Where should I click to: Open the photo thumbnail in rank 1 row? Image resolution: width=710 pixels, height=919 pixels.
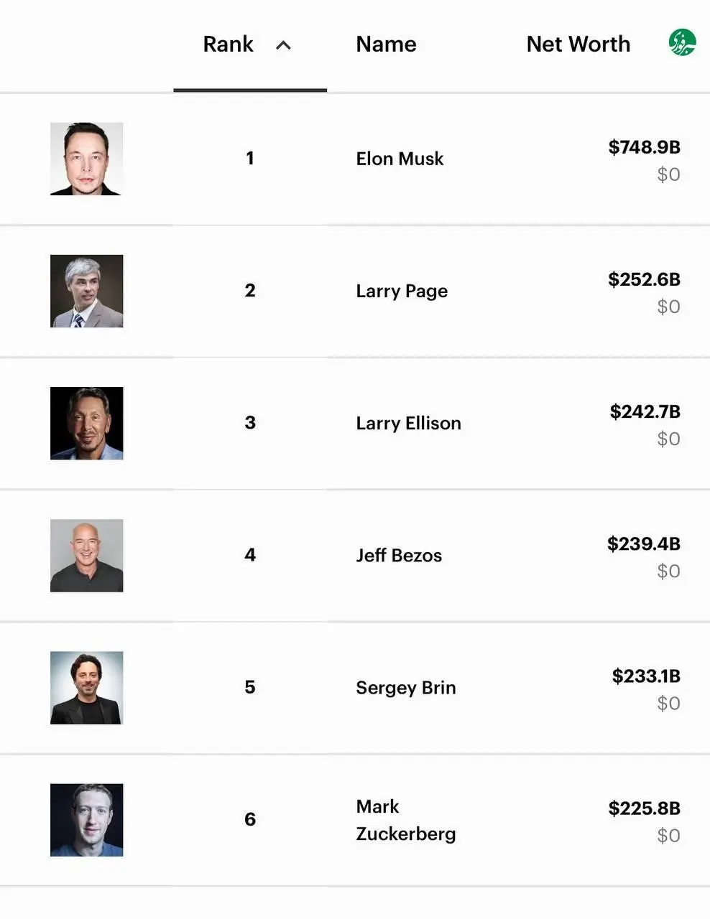[87, 159]
